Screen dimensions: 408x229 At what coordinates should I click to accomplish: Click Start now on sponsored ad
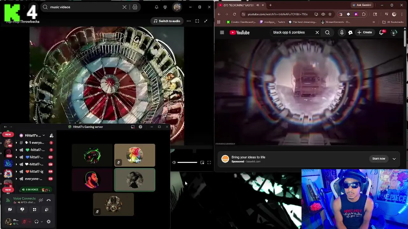tap(379, 159)
